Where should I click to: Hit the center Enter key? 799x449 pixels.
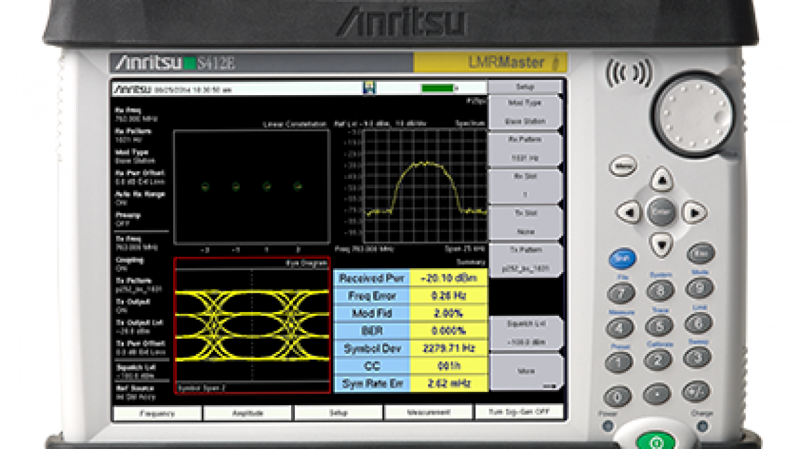point(661,212)
